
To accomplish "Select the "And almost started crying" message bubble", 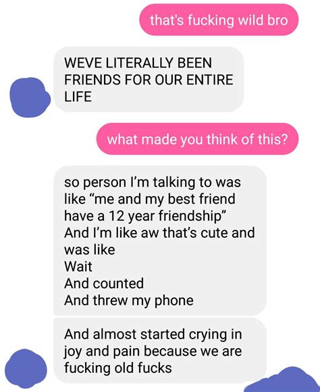I will (x=160, y=351).
